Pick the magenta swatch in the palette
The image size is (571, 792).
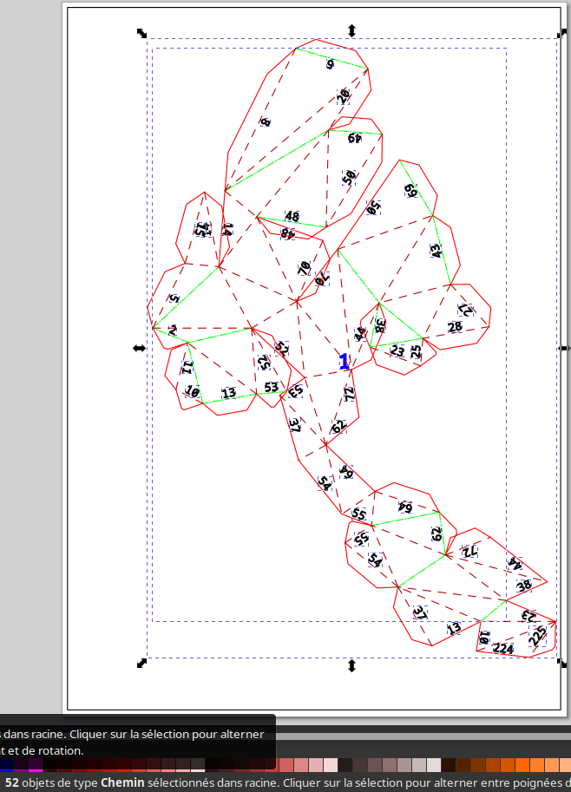(35, 765)
